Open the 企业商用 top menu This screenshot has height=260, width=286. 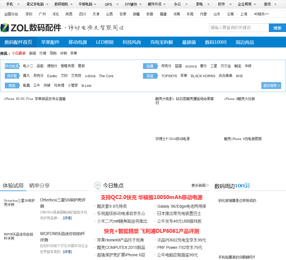click(245, 4)
